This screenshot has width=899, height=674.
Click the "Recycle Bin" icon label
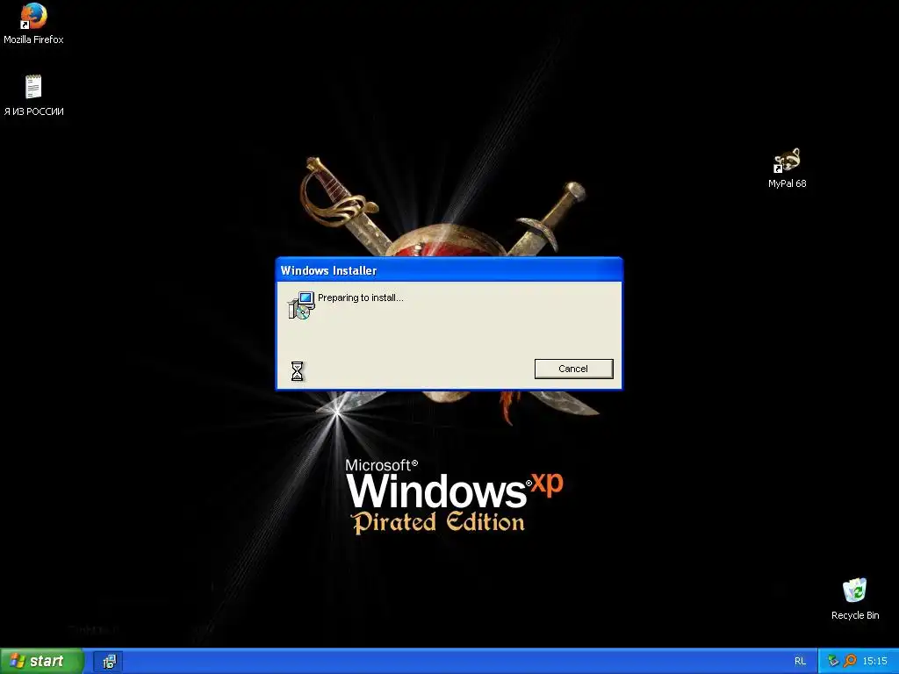(855, 615)
